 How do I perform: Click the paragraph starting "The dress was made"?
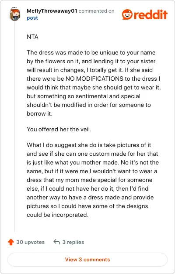point(94,83)
